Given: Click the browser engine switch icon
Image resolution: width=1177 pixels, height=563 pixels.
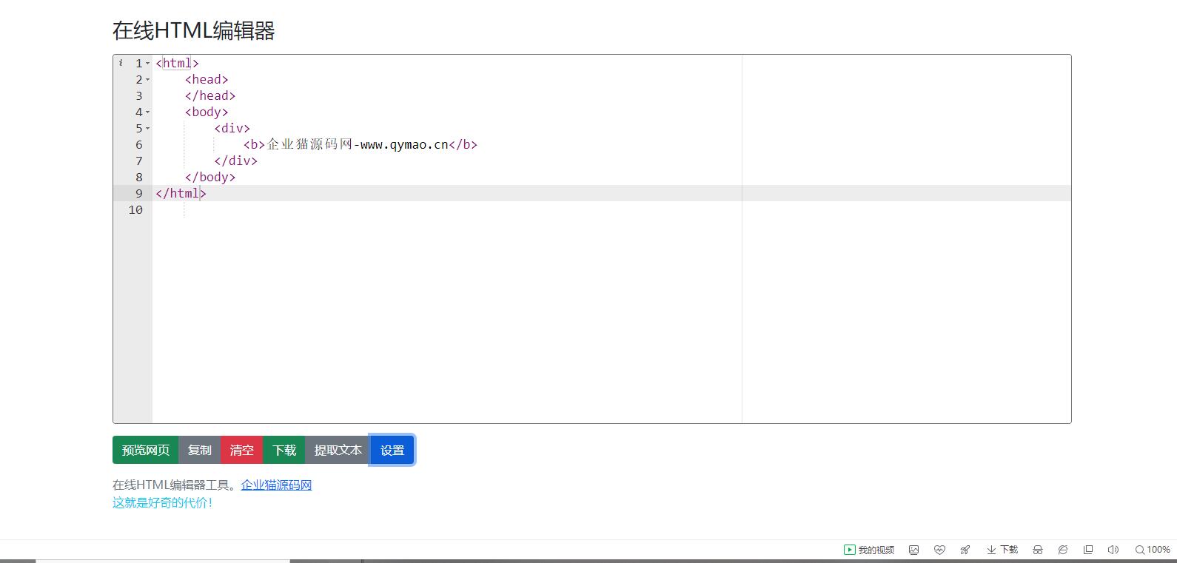Looking at the screenshot, I should click(x=1063, y=550).
